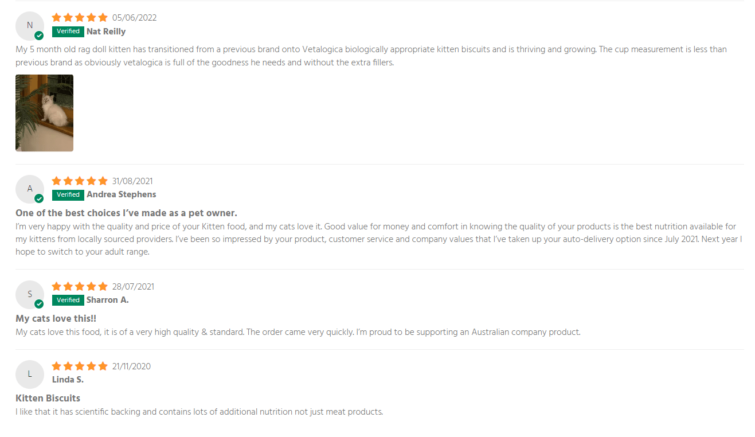Click the 'Kitten Biscuits' review heading

pos(48,398)
